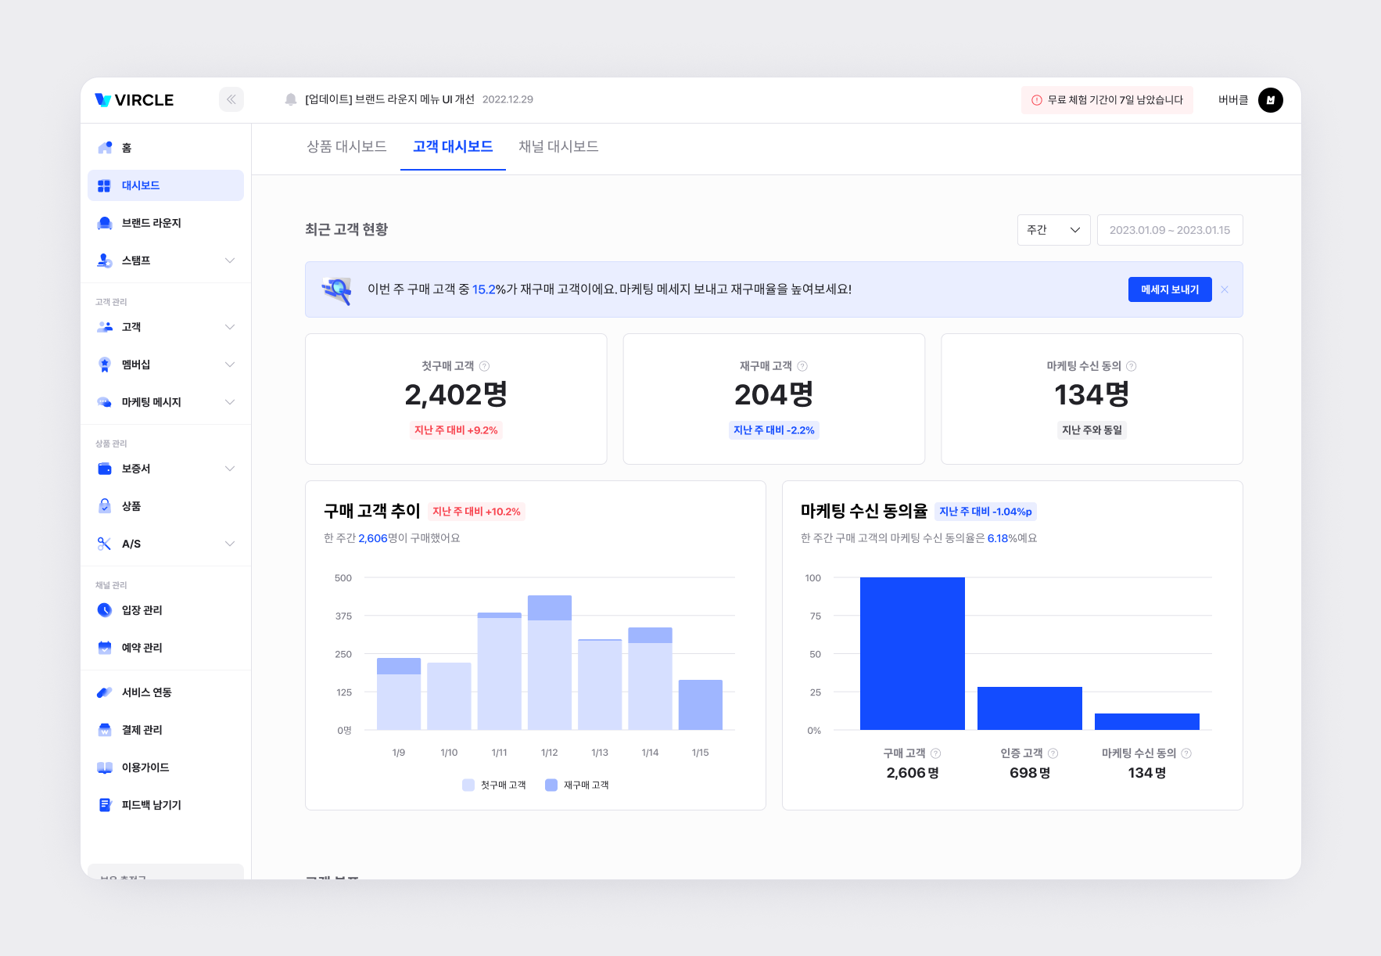Click the 메세지 보내기 button
1381x956 pixels.
(1170, 289)
